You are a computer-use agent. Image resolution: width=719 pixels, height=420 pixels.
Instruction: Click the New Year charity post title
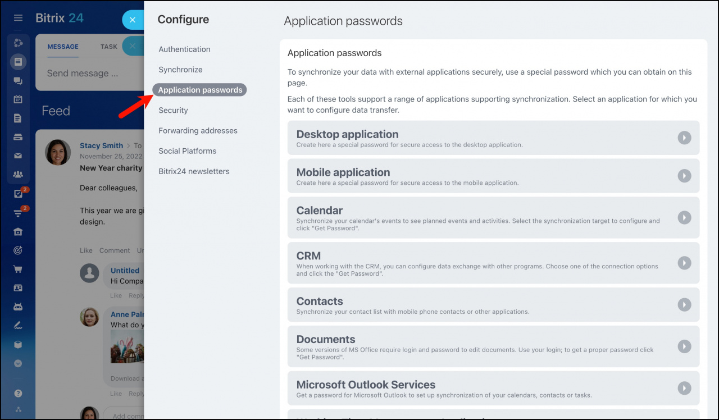111,168
